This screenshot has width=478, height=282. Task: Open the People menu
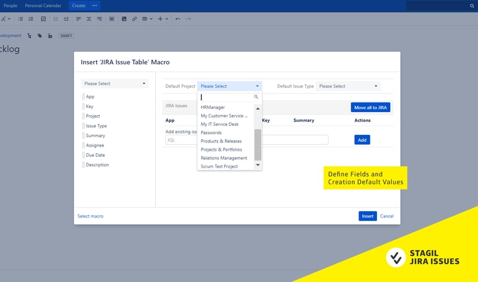tap(10, 6)
